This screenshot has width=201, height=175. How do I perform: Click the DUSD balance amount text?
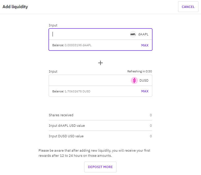[77, 91]
